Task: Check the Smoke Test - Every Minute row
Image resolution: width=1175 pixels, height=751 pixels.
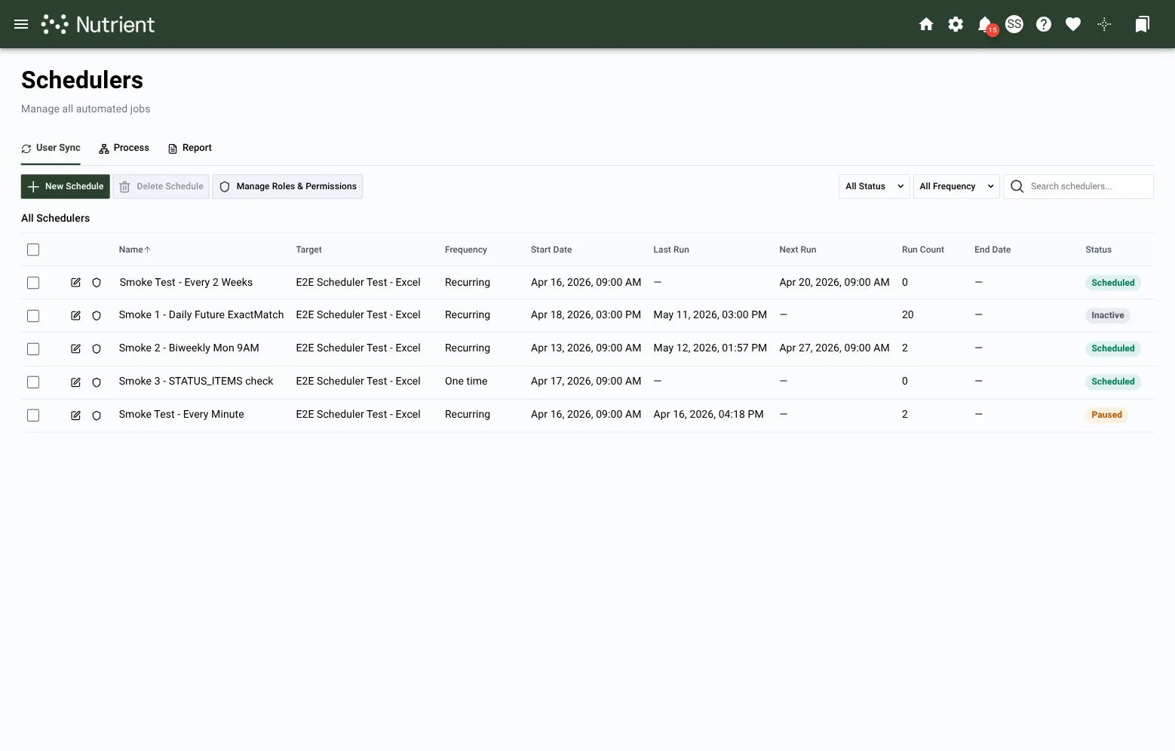Action: 33,415
